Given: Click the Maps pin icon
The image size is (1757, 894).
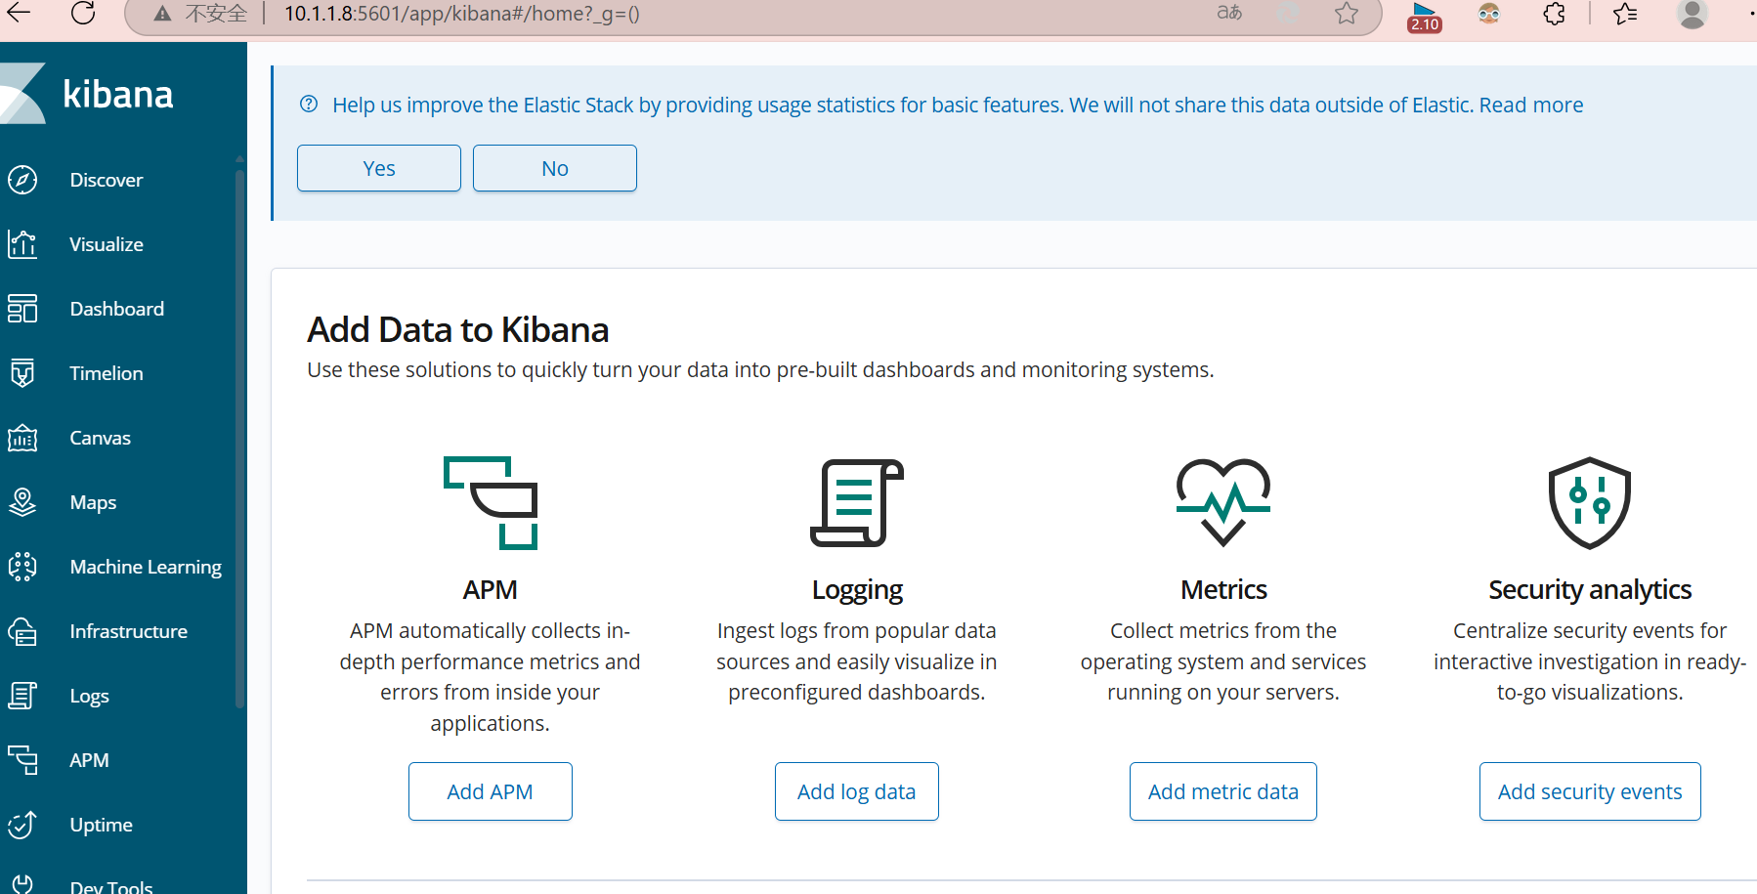Looking at the screenshot, I should click(22, 502).
